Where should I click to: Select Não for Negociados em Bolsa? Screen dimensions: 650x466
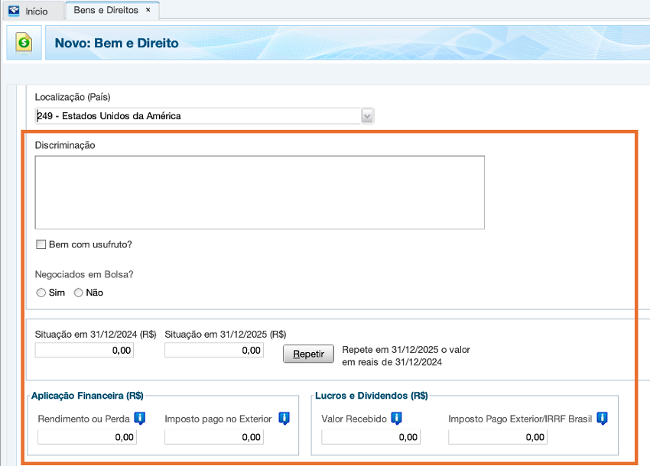point(78,293)
